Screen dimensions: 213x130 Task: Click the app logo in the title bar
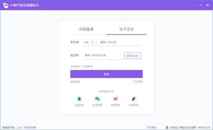pyautogui.click(x=6, y=5)
